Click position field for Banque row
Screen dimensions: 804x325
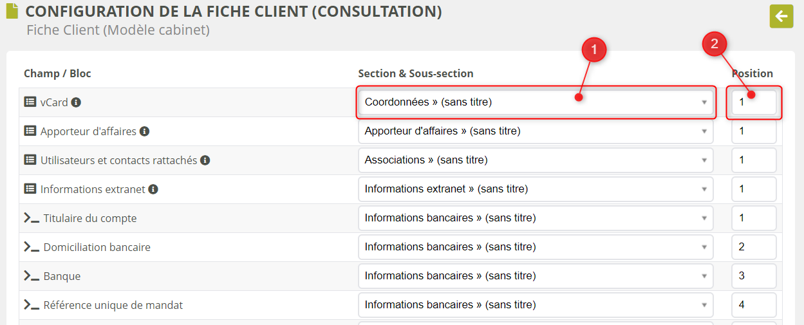[x=753, y=276]
